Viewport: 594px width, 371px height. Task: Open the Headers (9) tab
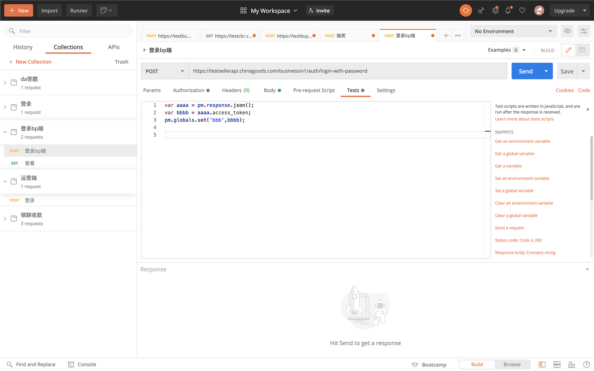[236, 90]
